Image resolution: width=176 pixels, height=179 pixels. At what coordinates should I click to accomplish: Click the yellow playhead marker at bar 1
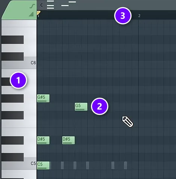[x=39, y=13]
